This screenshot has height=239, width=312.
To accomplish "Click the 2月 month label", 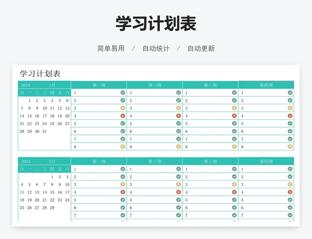I will (x=52, y=161).
